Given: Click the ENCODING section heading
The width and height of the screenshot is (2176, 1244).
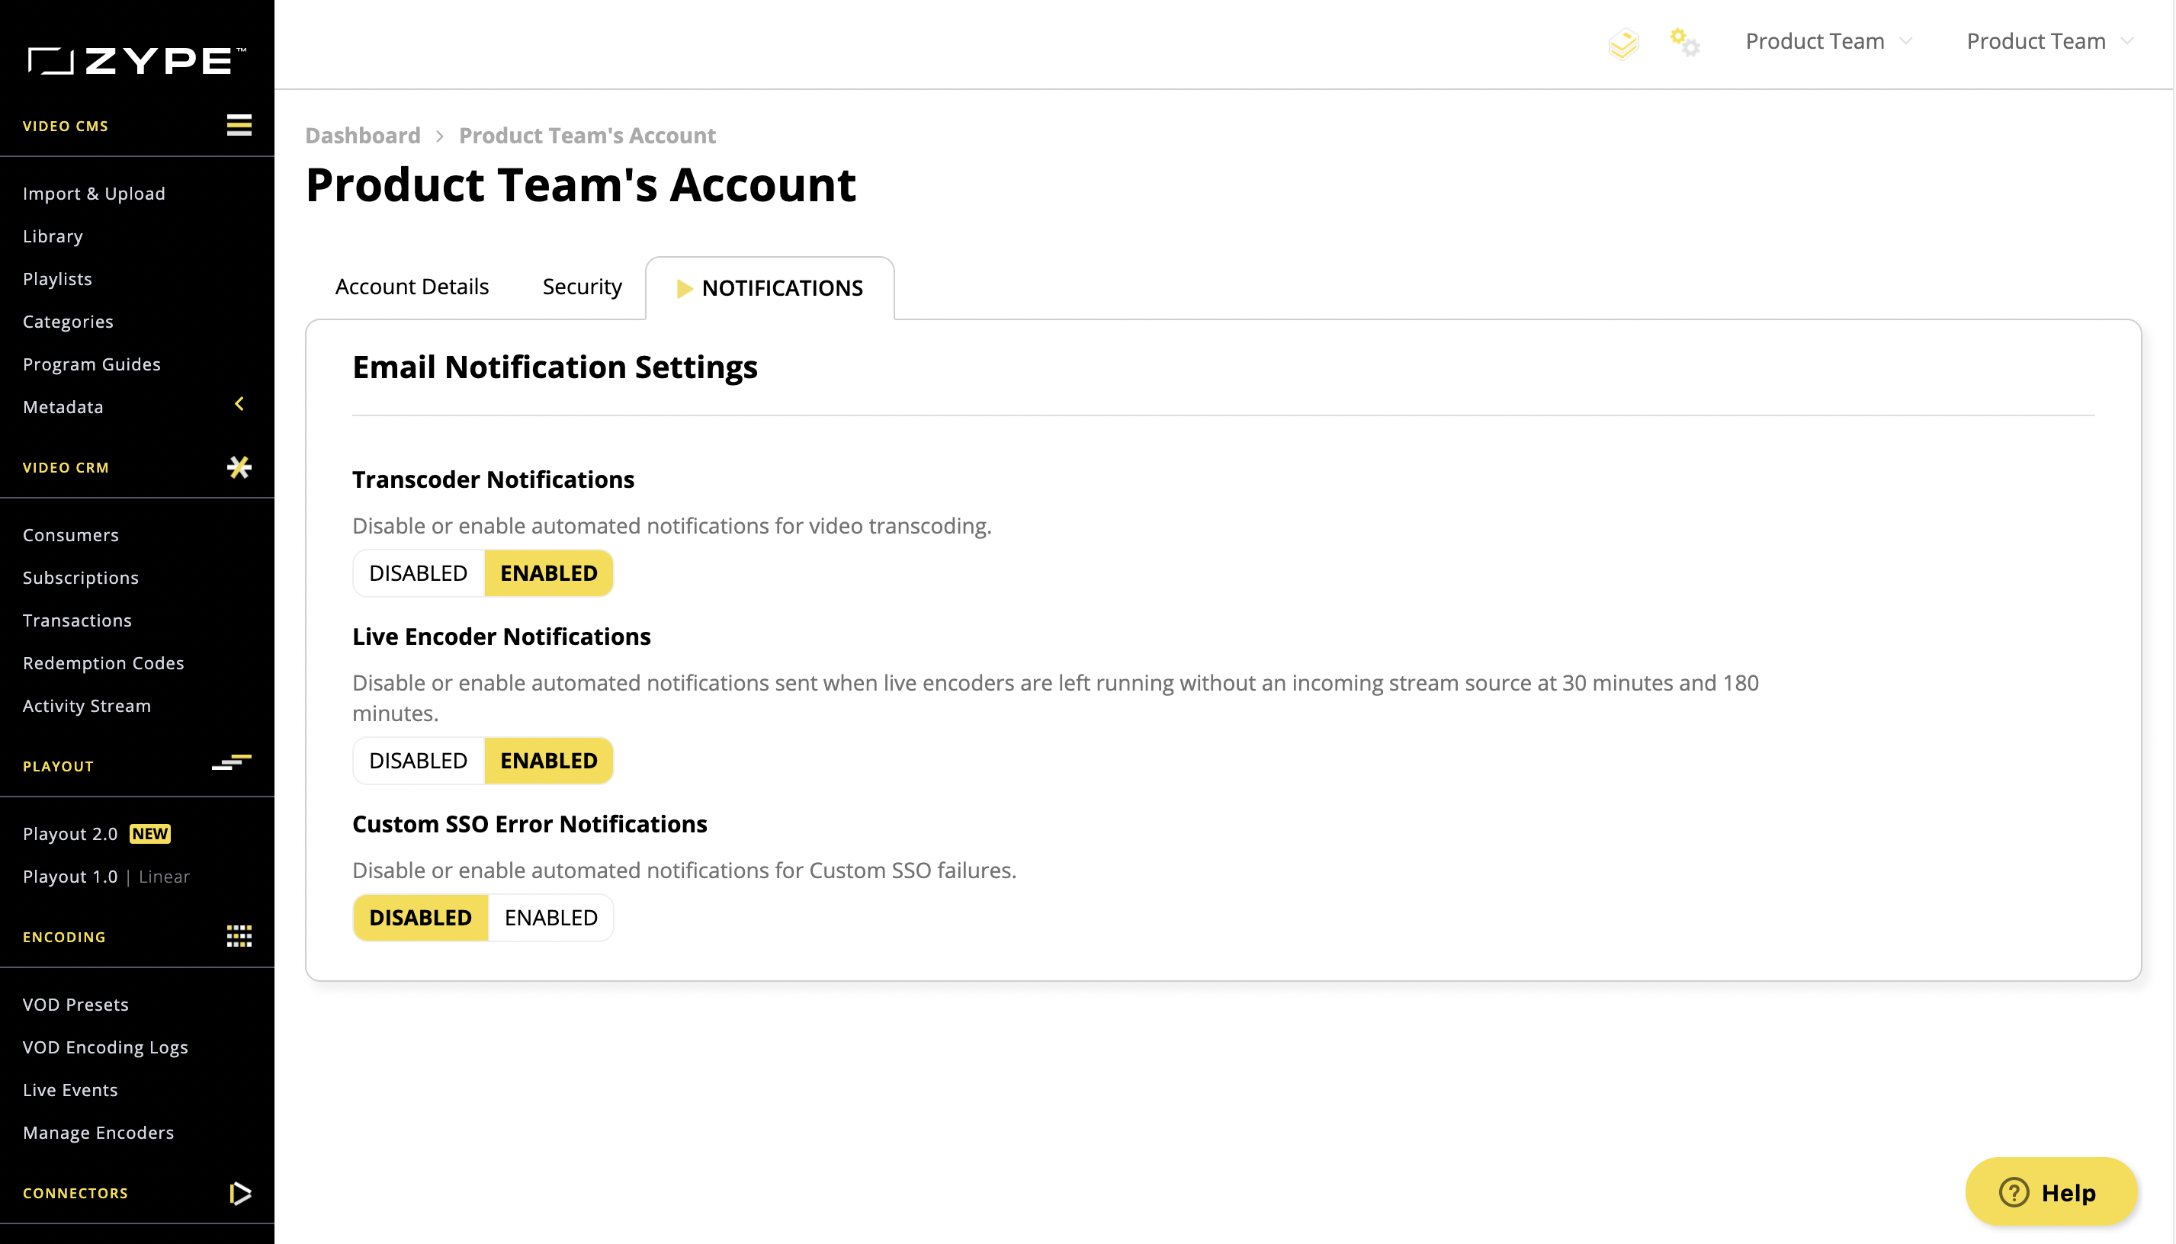Looking at the screenshot, I should [x=64, y=938].
